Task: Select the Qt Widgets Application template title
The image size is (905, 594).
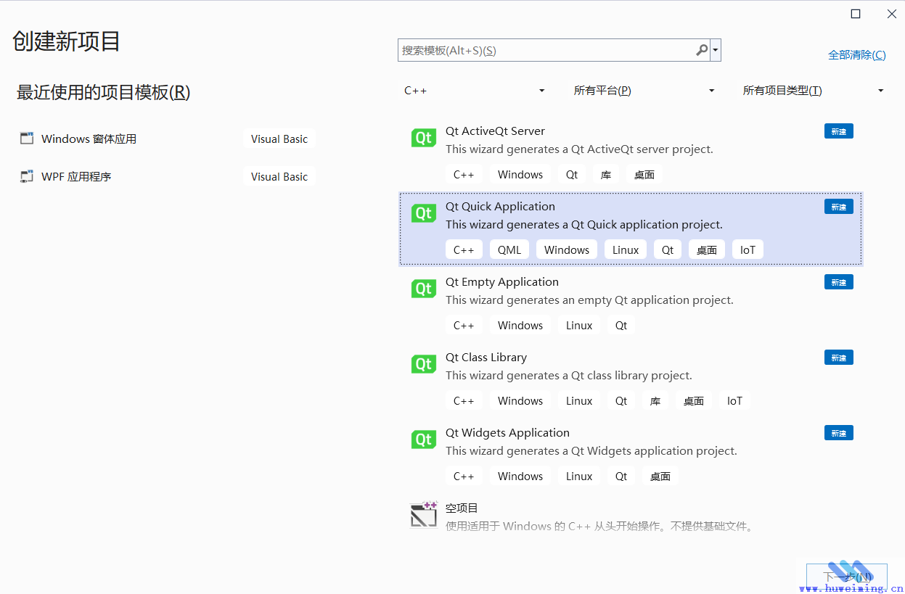Action: 507,433
